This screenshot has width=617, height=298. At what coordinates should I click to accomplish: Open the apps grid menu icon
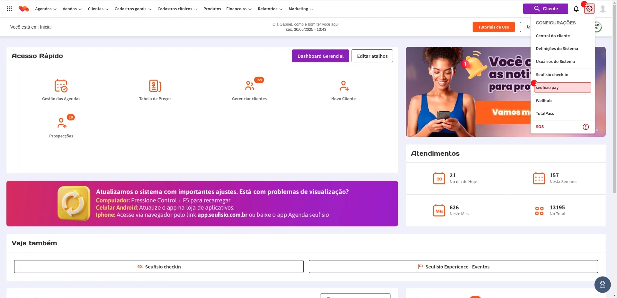(9, 9)
